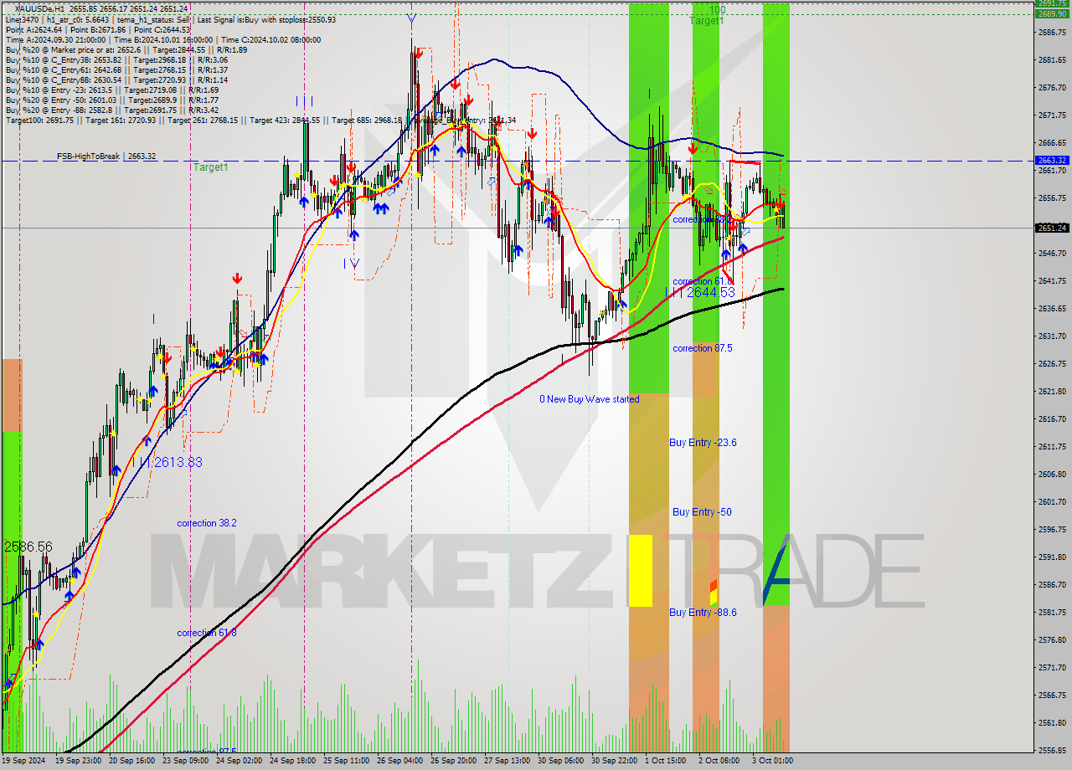The image size is (1072, 770).
Task: Click the '0 New Buy Wave started' label
Action: click(x=589, y=399)
